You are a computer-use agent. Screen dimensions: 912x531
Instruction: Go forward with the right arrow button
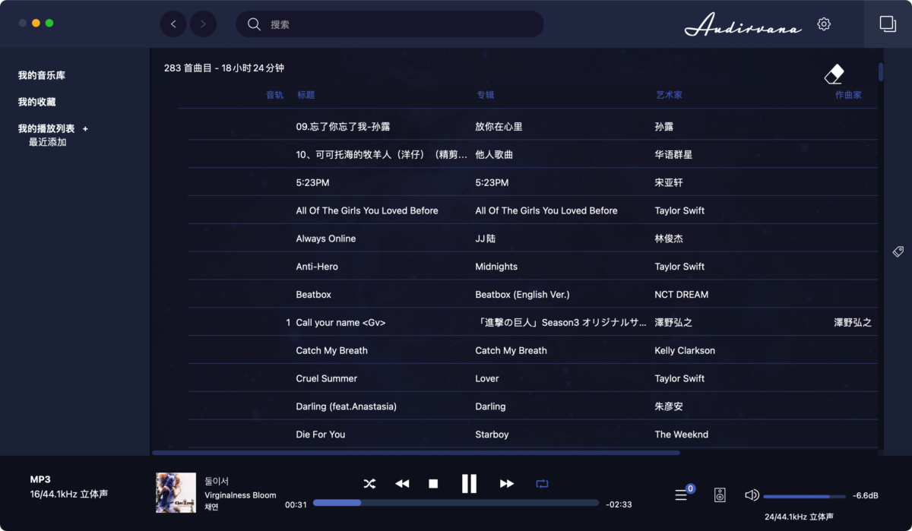[x=203, y=24]
